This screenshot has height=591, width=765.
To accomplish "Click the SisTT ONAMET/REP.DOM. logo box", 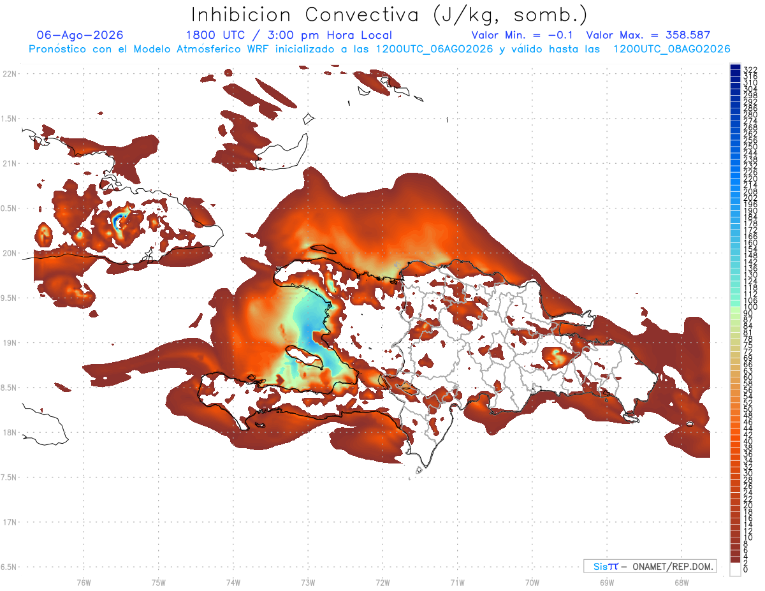I will [x=650, y=566].
